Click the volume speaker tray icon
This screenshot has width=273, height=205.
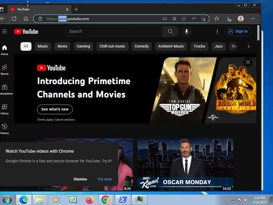coord(246,200)
